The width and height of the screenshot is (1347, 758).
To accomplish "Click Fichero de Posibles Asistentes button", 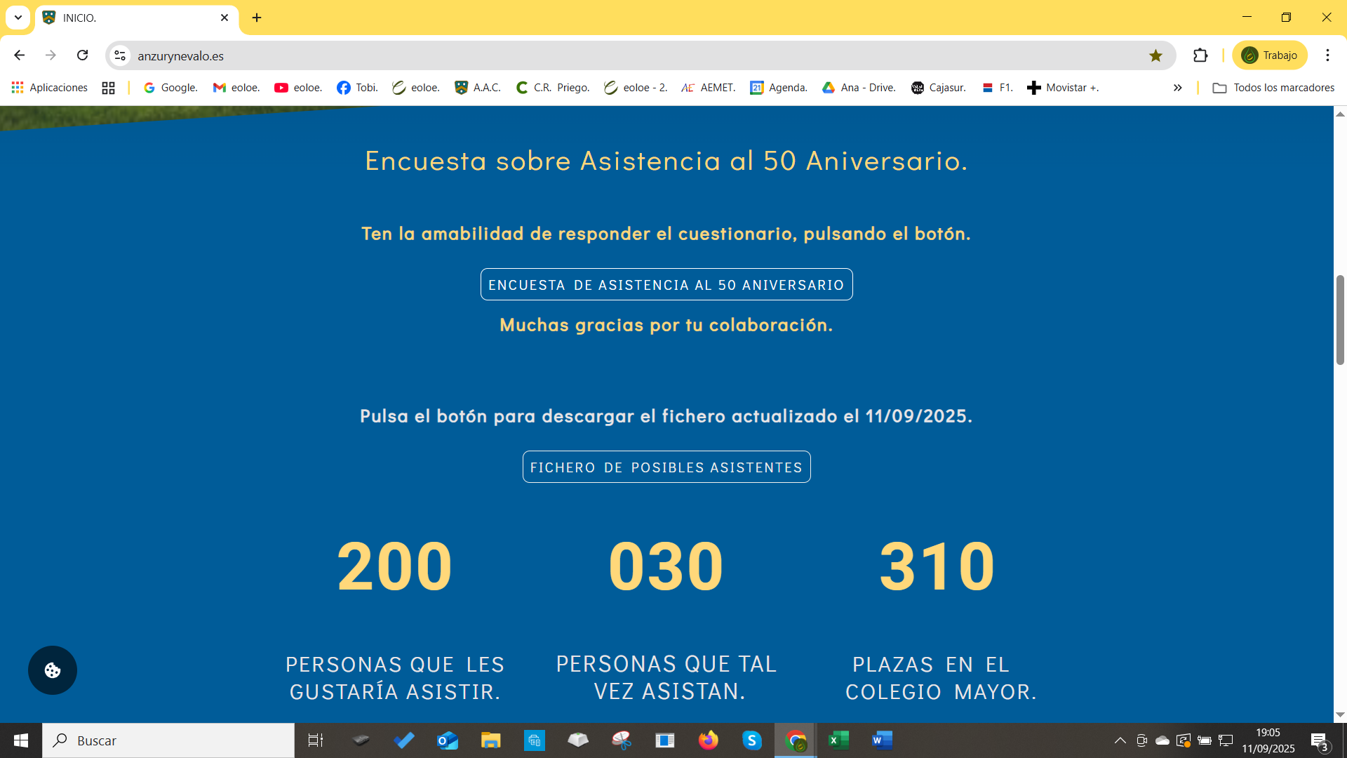I will [x=666, y=467].
